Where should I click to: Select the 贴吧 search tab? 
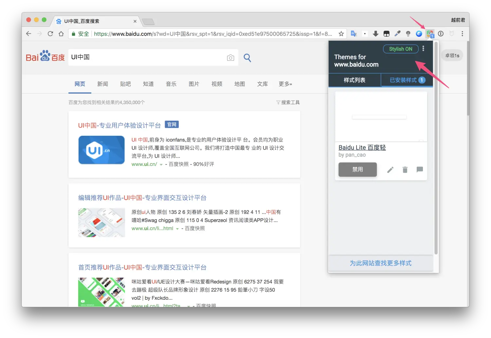click(x=125, y=84)
